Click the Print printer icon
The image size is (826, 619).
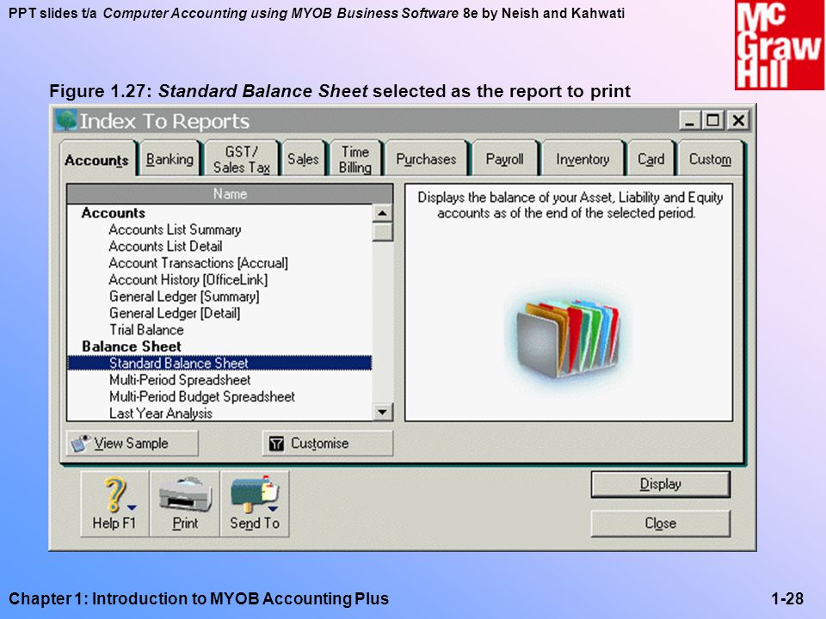click(185, 494)
